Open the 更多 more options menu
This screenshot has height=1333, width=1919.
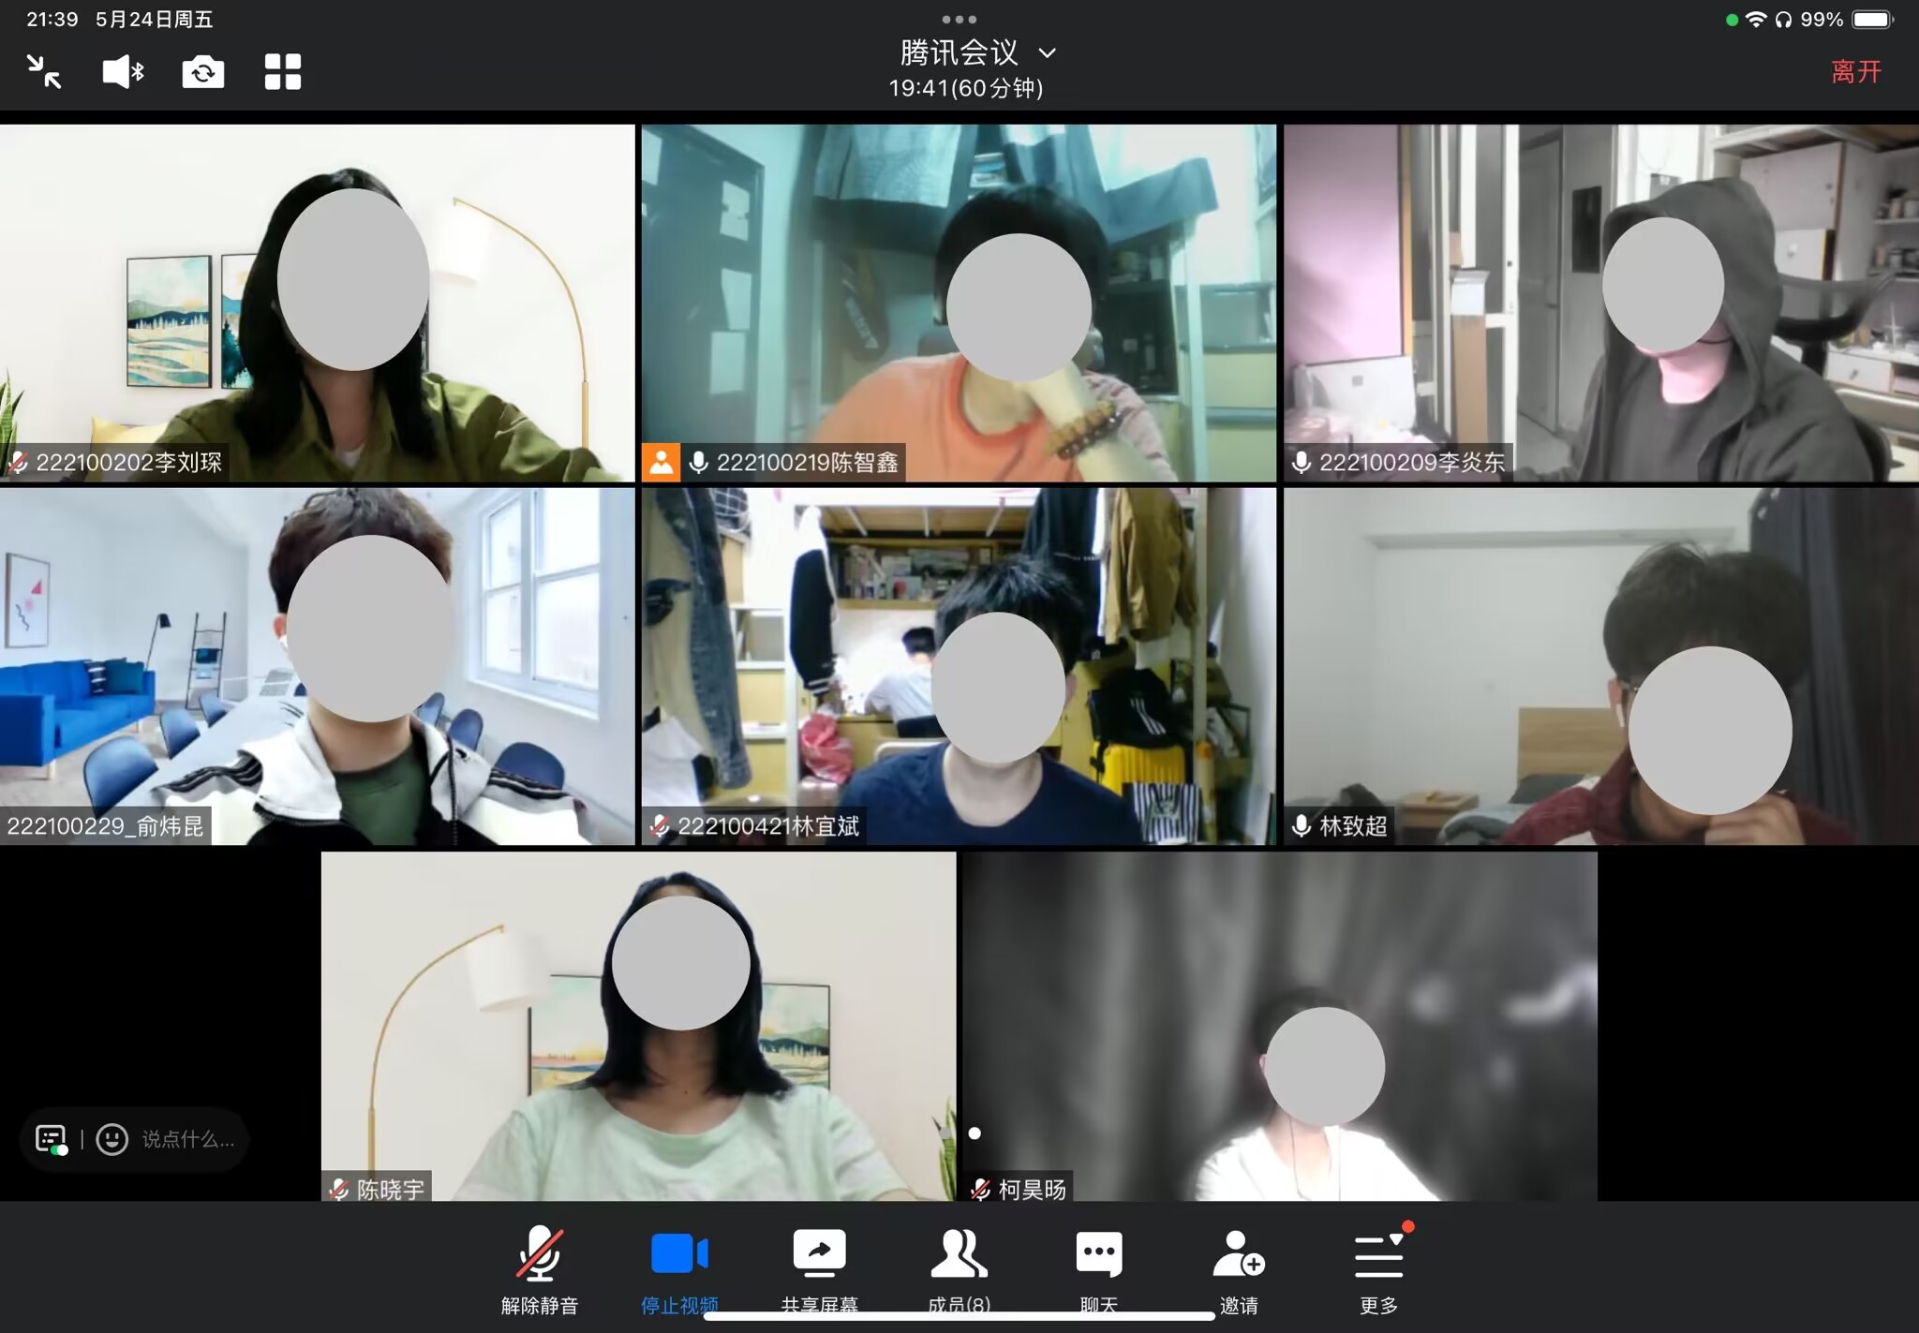[1378, 1266]
